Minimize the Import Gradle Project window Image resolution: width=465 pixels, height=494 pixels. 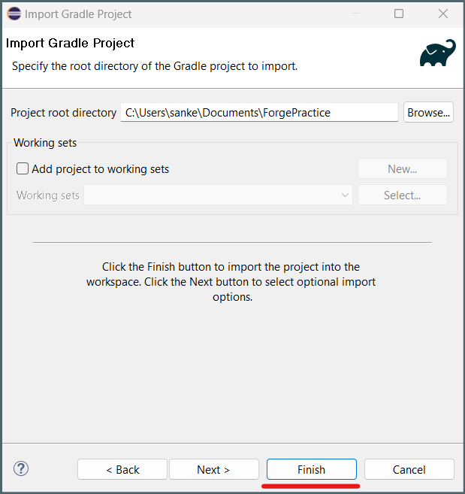coord(355,14)
